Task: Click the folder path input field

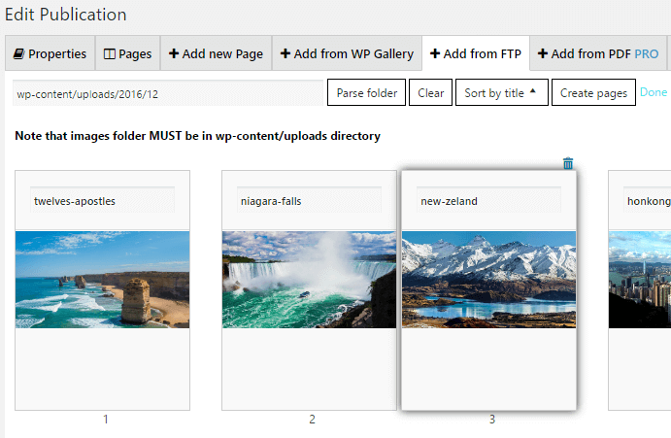Action: point(168,93)
